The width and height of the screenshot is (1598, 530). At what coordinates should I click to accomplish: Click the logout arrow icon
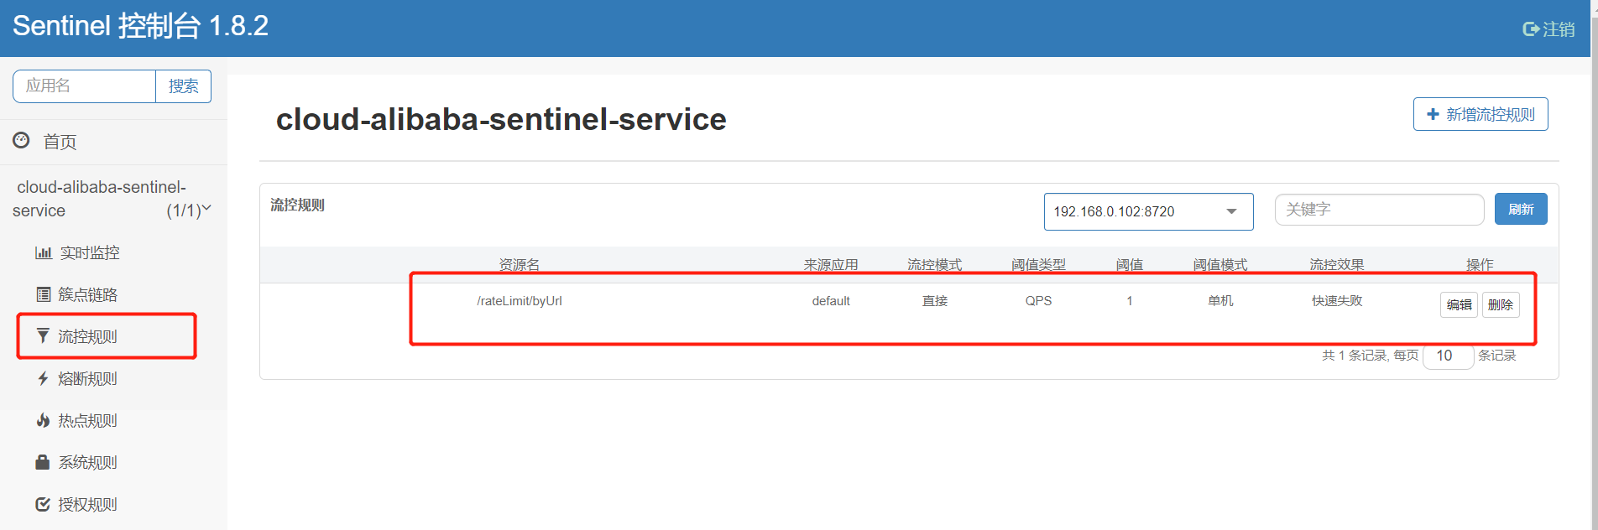click(1531, 29)
